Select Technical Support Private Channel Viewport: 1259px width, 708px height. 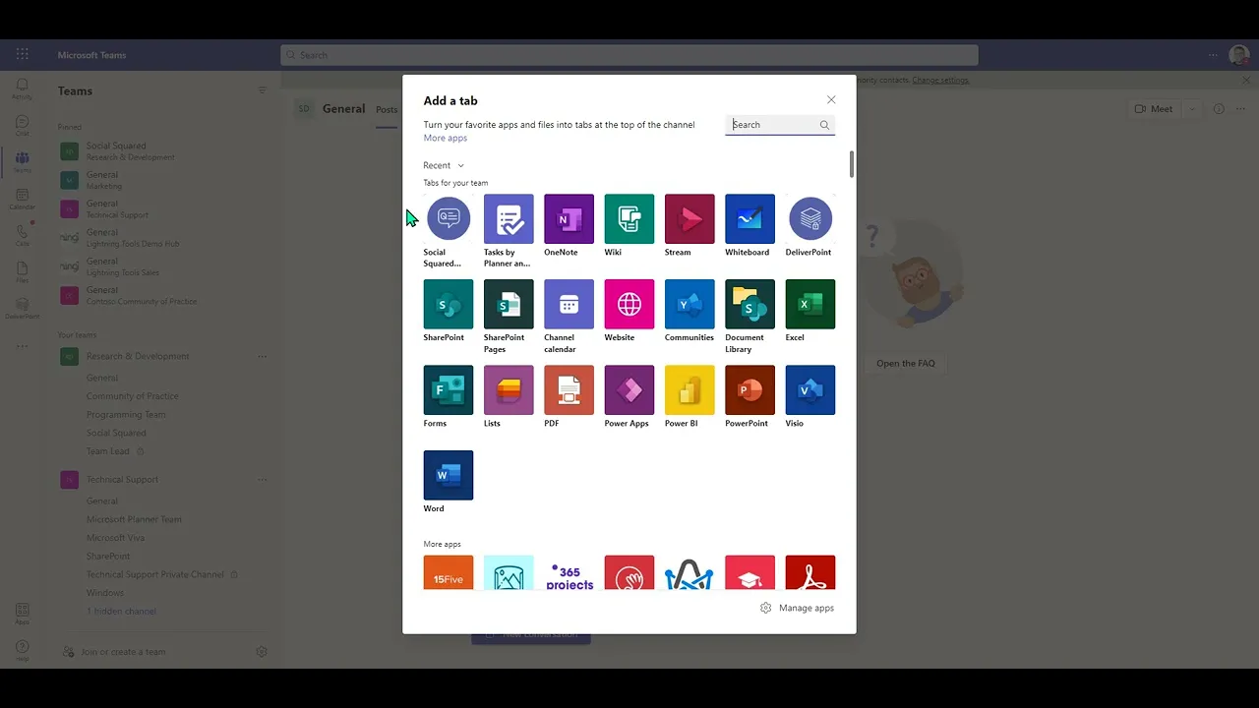coord(155,574)
